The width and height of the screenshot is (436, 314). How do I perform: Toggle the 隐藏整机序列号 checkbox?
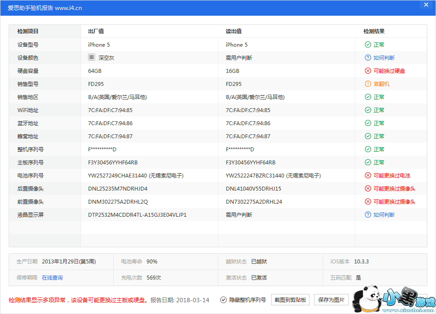224,300
